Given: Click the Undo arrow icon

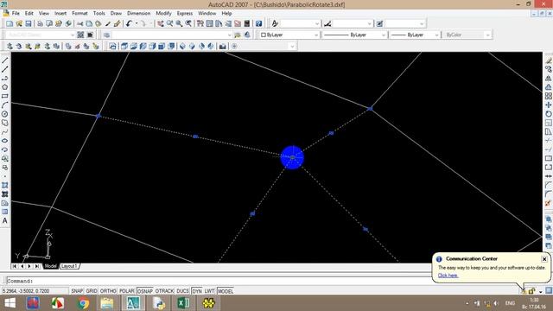Looking at the screenshot, I should 129,23.
